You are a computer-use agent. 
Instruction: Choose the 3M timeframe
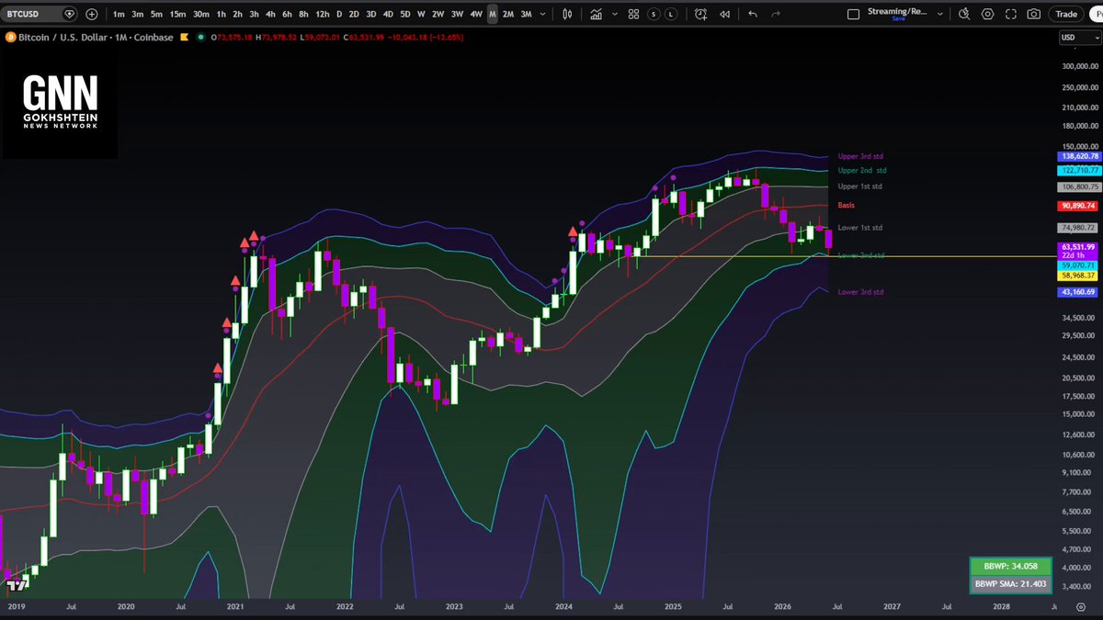point(526,14)
